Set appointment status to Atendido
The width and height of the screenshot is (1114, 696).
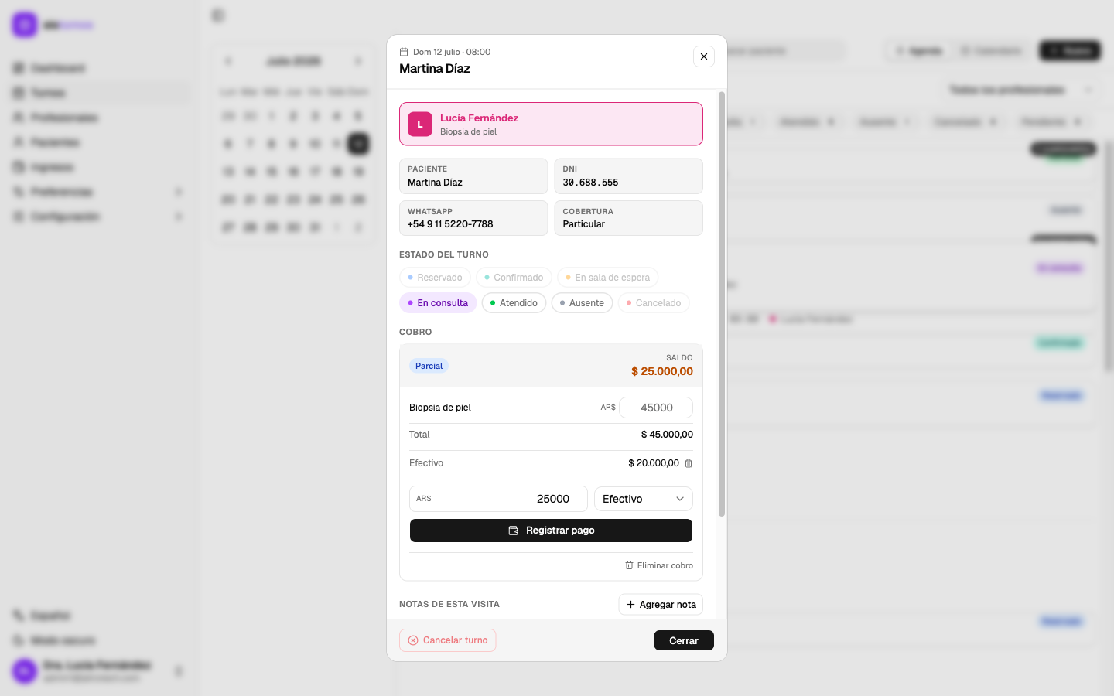point(514,303)
